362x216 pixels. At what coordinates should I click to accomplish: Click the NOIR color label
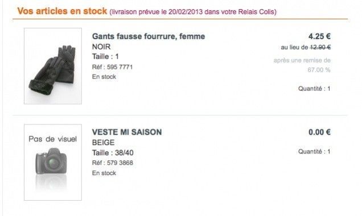[x=101, y=47]
